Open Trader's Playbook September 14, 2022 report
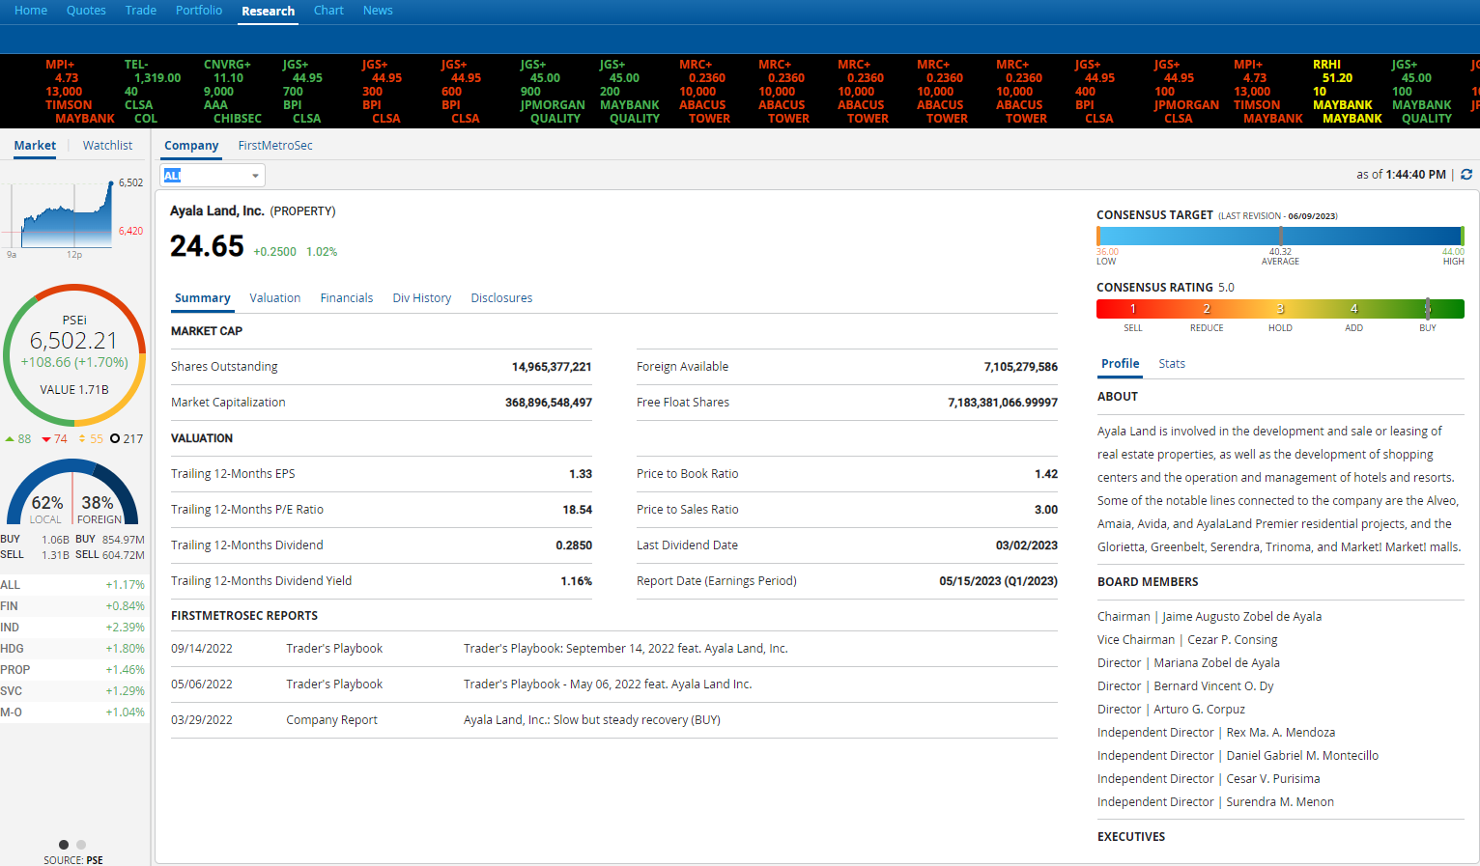The height and width of the screenshot is (866, 1480). [626, 649]
